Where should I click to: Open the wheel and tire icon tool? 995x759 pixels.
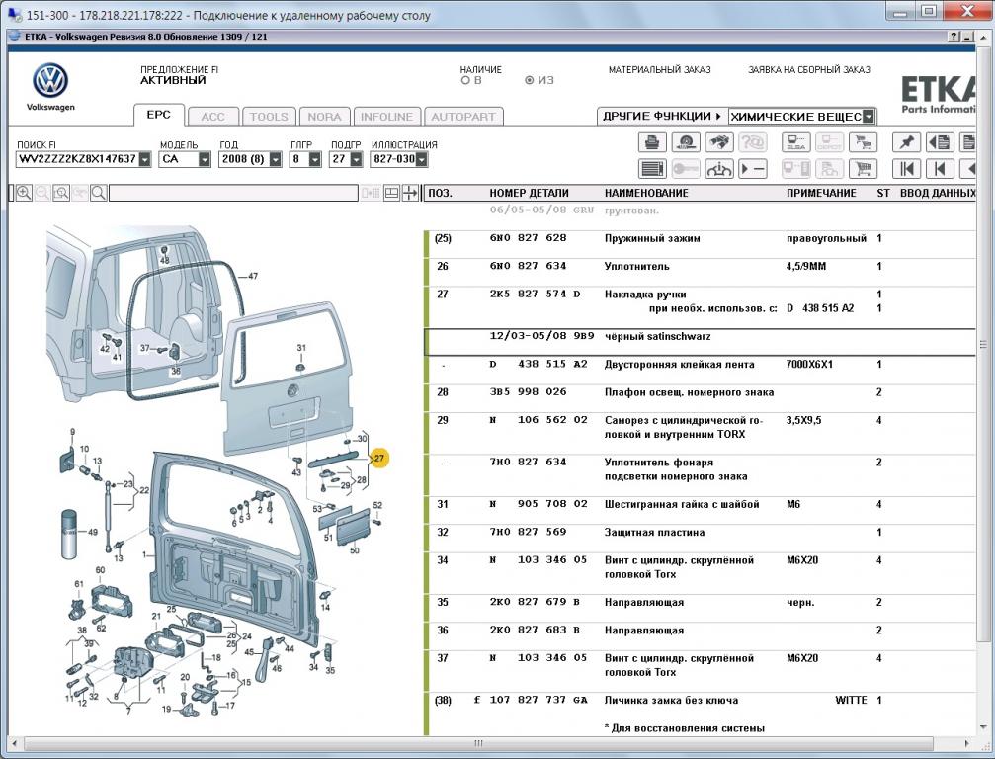pos(686,142)
